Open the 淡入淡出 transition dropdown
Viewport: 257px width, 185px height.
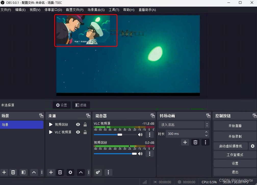[184, 125]
